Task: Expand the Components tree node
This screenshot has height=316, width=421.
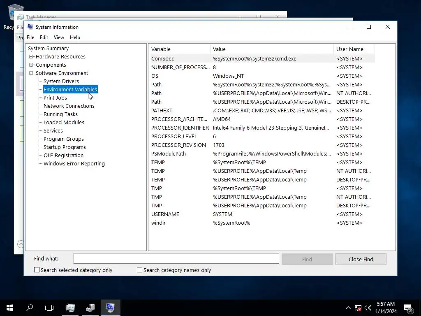Action: click(x=31, y=65)
